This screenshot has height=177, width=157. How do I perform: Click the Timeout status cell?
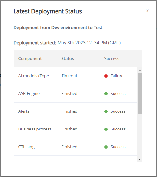tap(69, 76)
